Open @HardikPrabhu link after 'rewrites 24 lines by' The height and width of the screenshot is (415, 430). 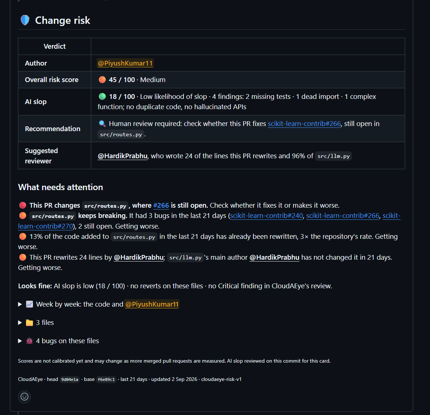(138, 257)
